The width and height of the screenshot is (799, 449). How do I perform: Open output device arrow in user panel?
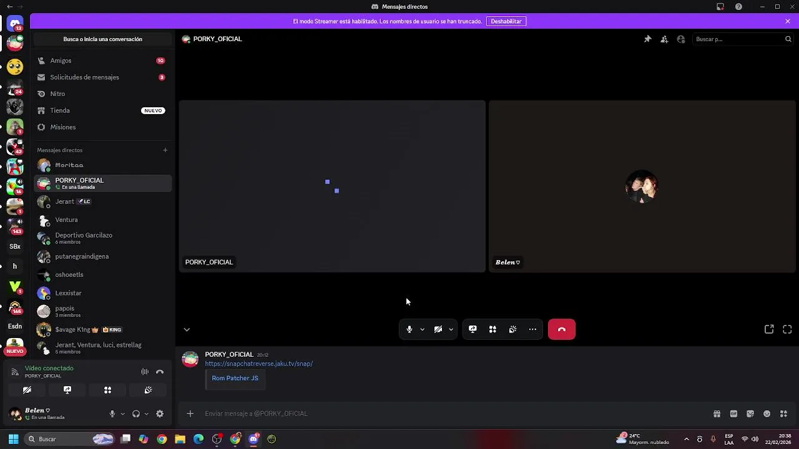[x=146, y=414]
